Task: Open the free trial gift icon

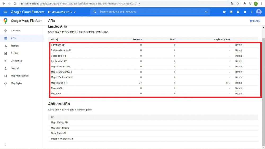Action: click(x=224, y=12)
